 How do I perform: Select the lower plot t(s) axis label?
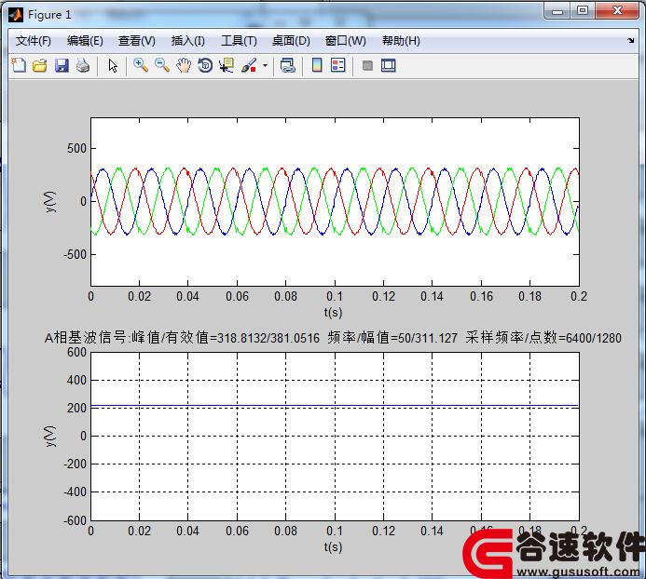[x=333, y=547]
